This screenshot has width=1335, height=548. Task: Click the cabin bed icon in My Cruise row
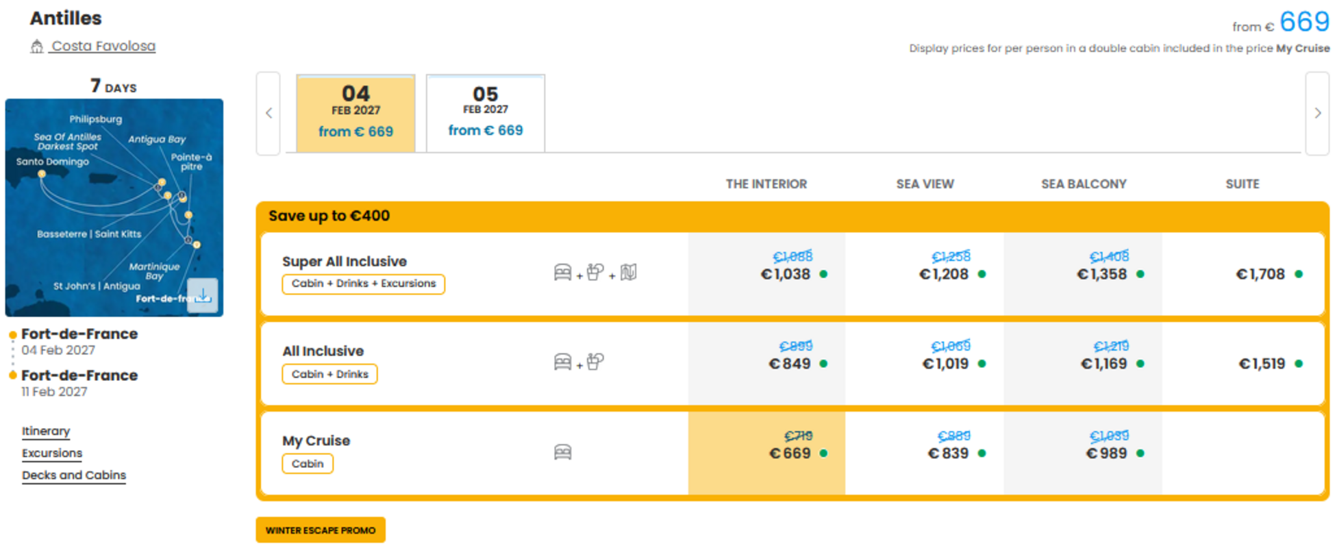562,452
